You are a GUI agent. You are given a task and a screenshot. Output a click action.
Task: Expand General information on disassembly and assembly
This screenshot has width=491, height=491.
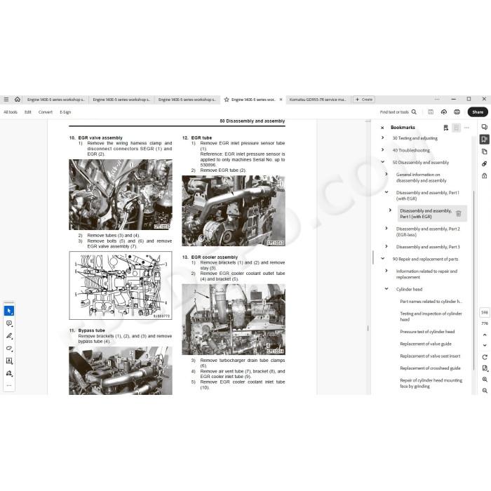click(386, 174)
